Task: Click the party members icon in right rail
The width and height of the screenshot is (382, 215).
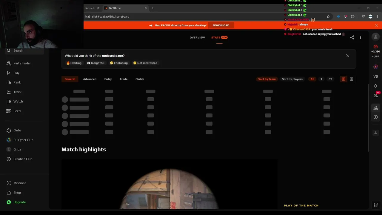Action: (376, 108)
